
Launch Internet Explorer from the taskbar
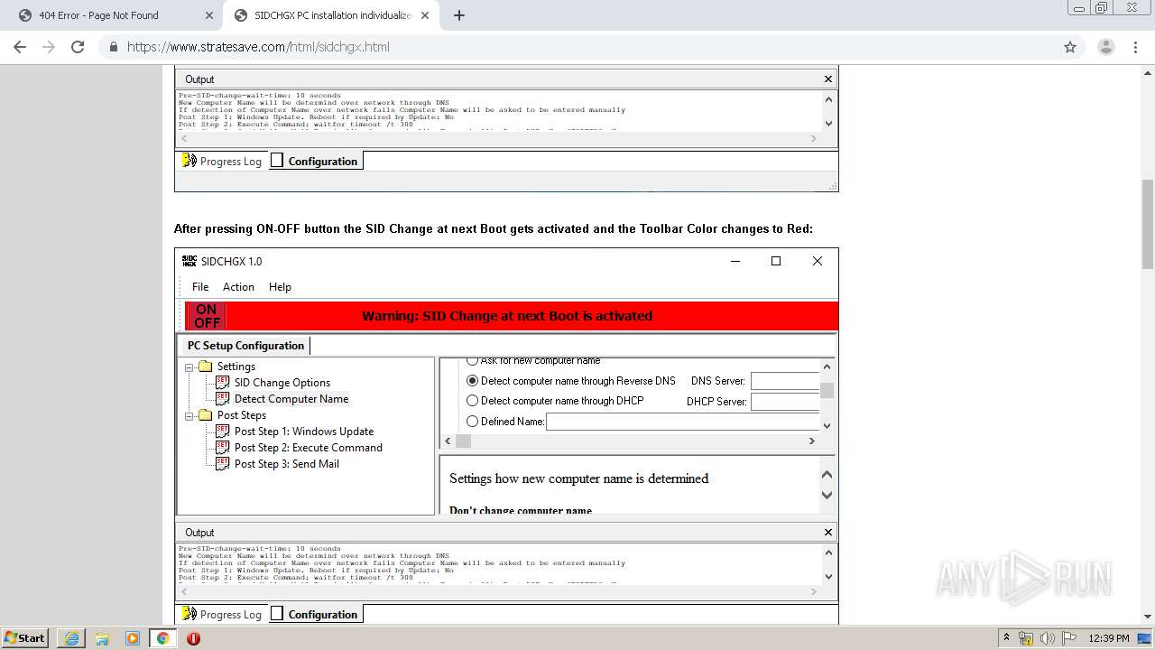click(71, 638)
